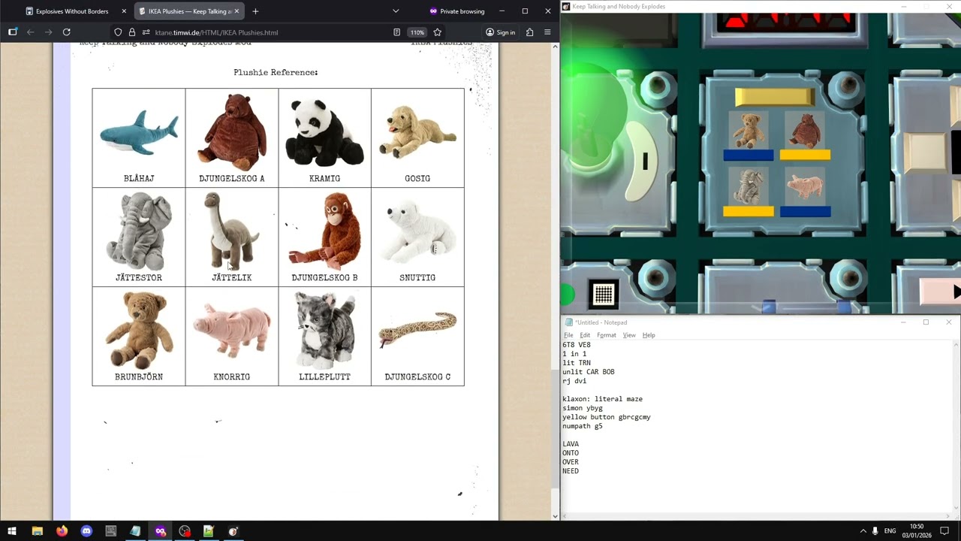The image size is (961, 541).
Task: Open a new tab with the plus button
Action: [255, 11]
